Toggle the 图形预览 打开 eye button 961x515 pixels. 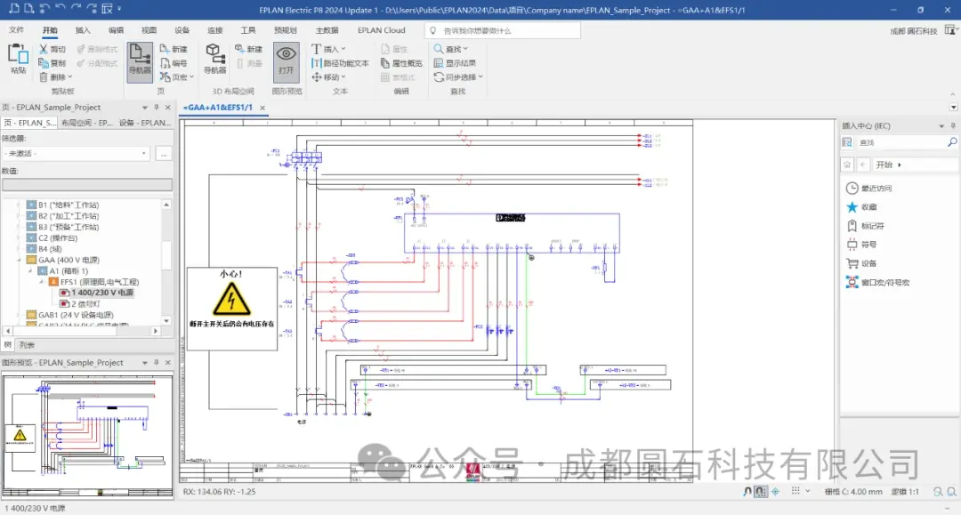point(287,60)
